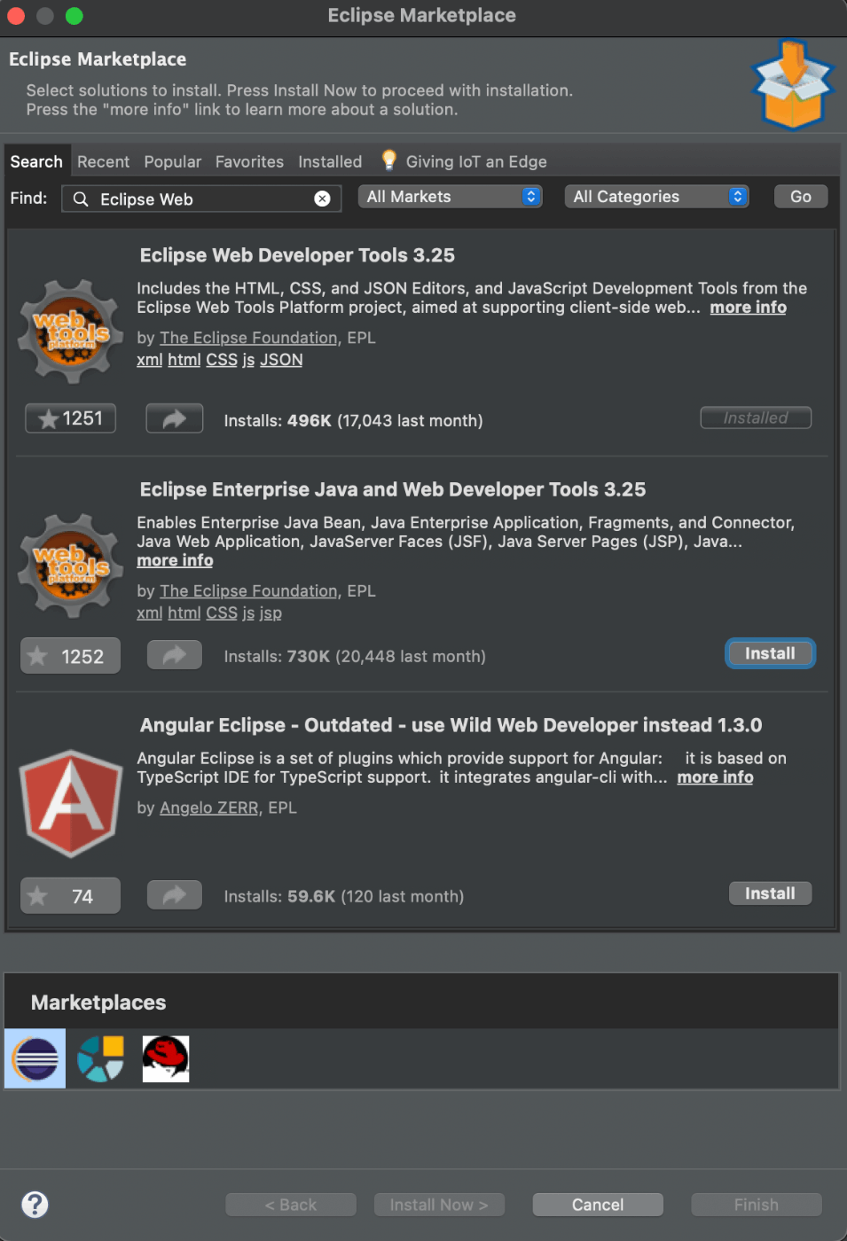
Task: Open more info for Web Developer Tools
Action: click(x=748, y=307)
